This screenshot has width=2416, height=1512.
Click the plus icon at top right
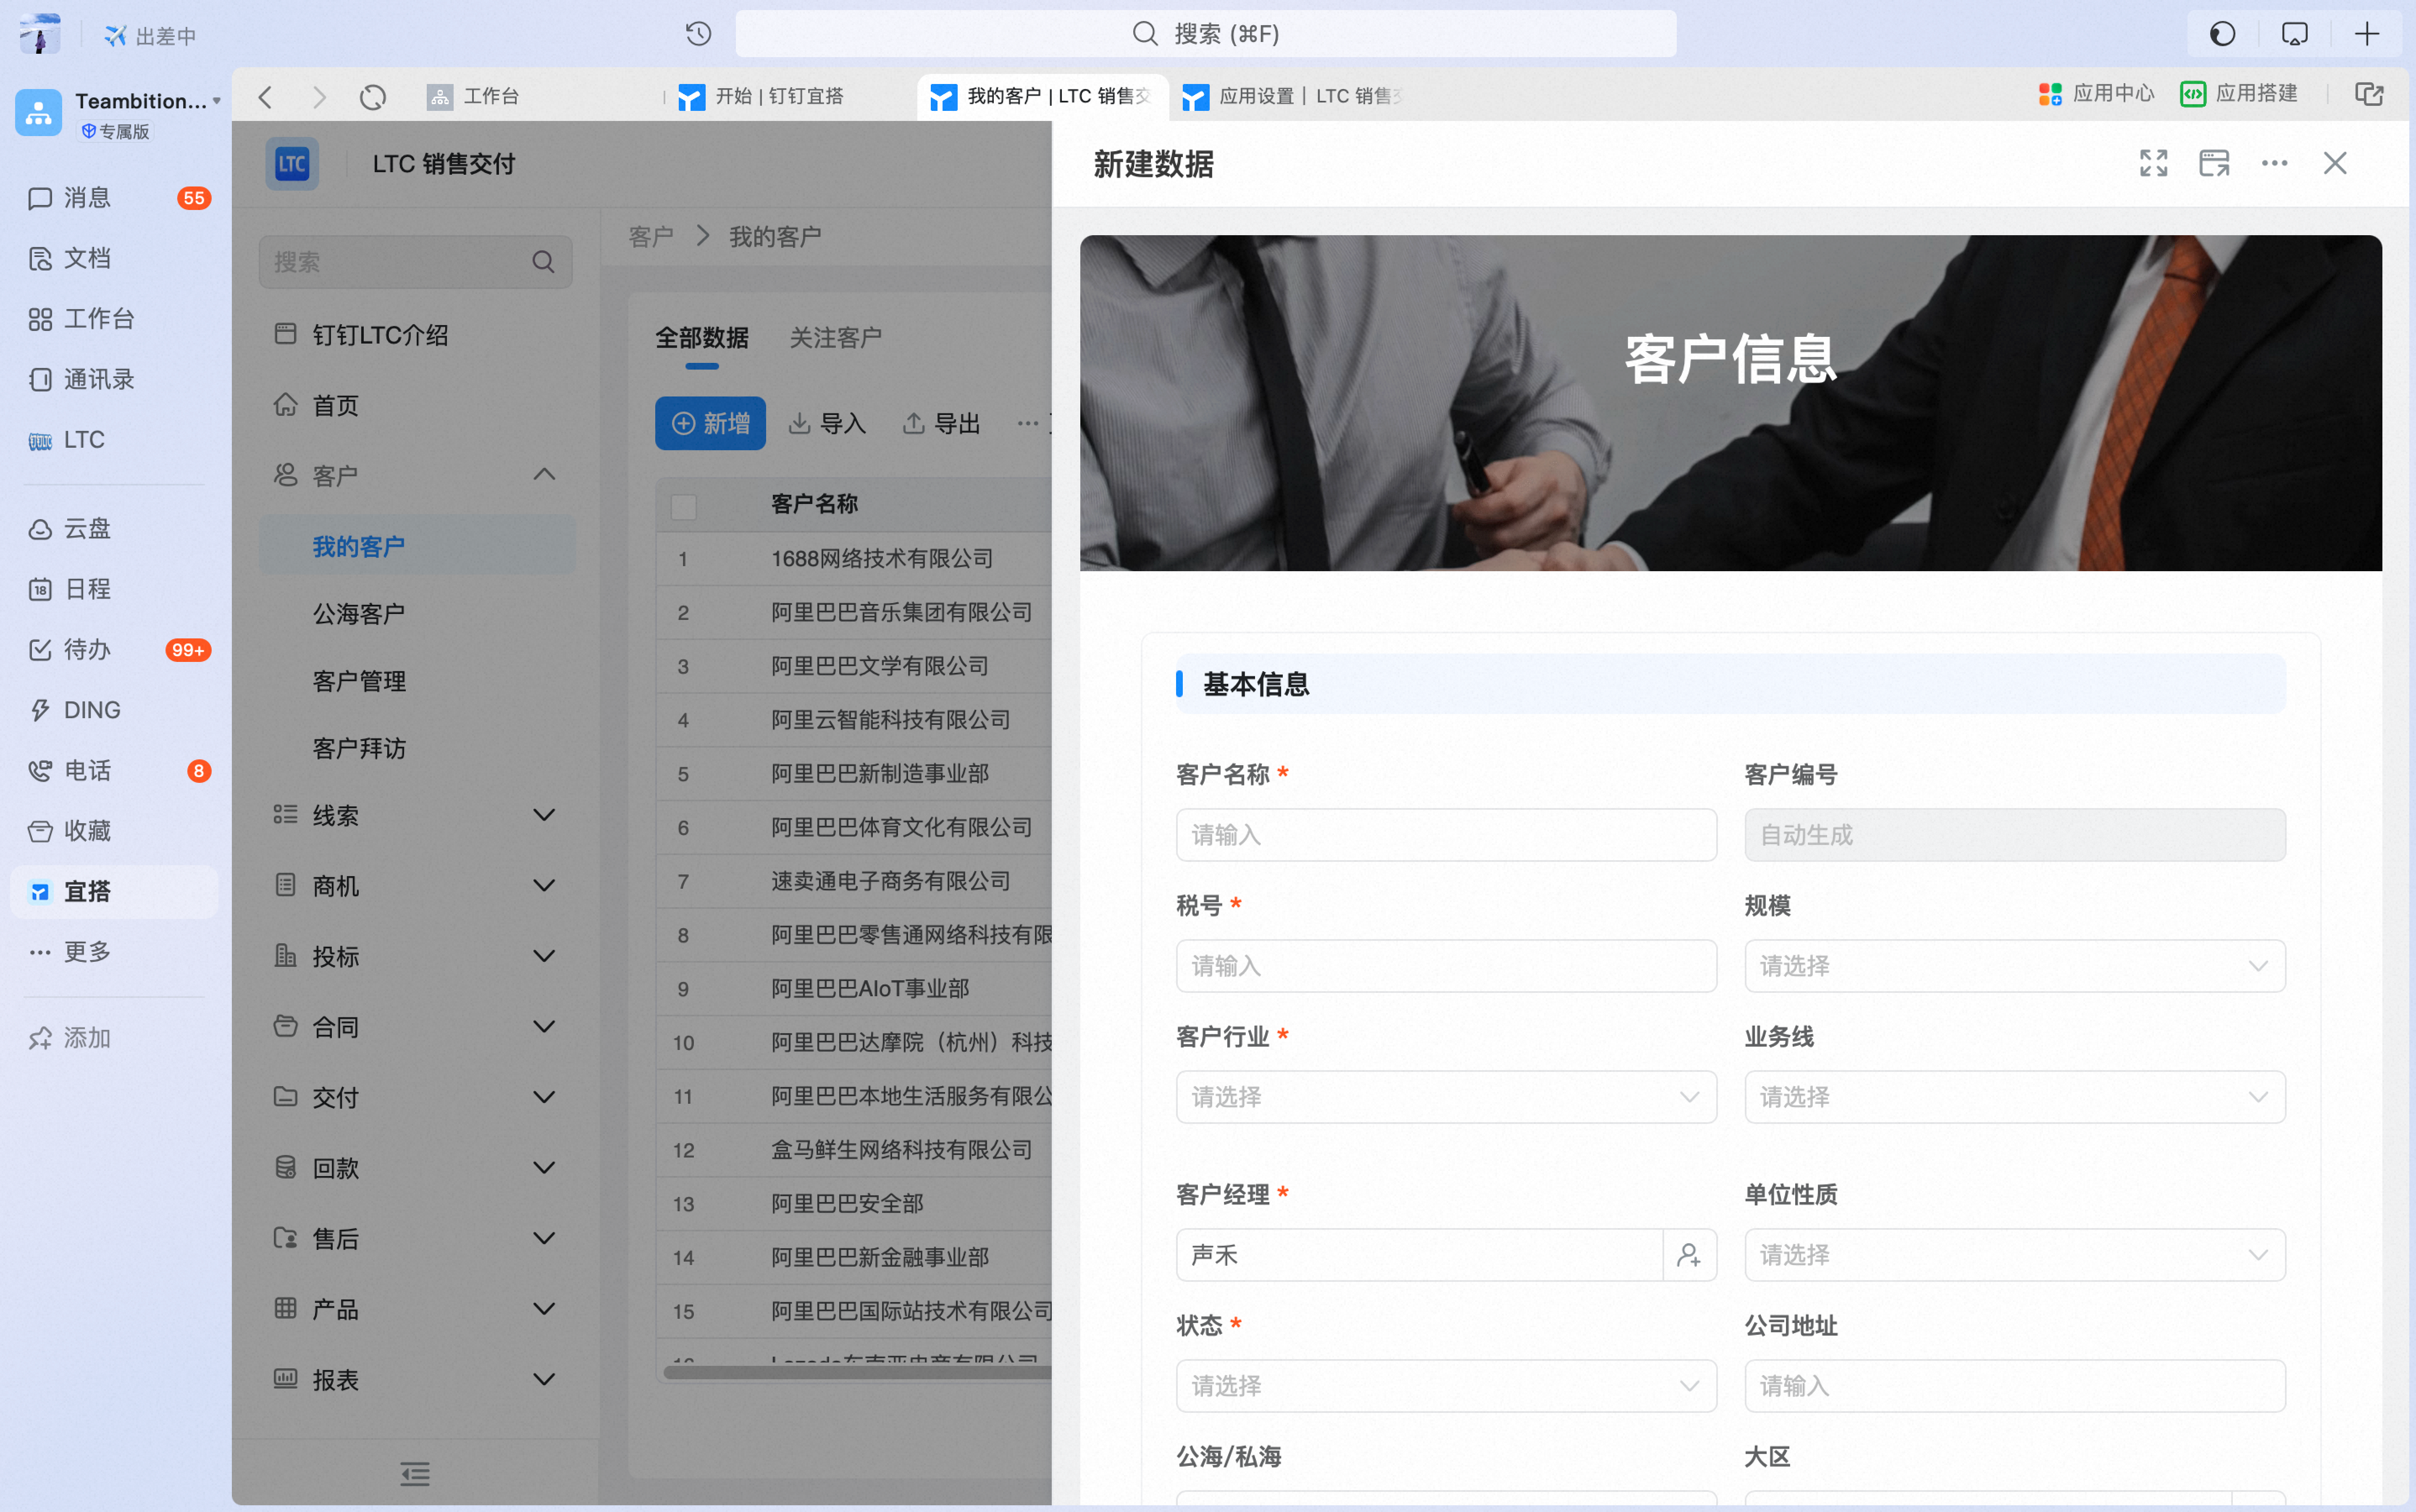click(2366, 34)
